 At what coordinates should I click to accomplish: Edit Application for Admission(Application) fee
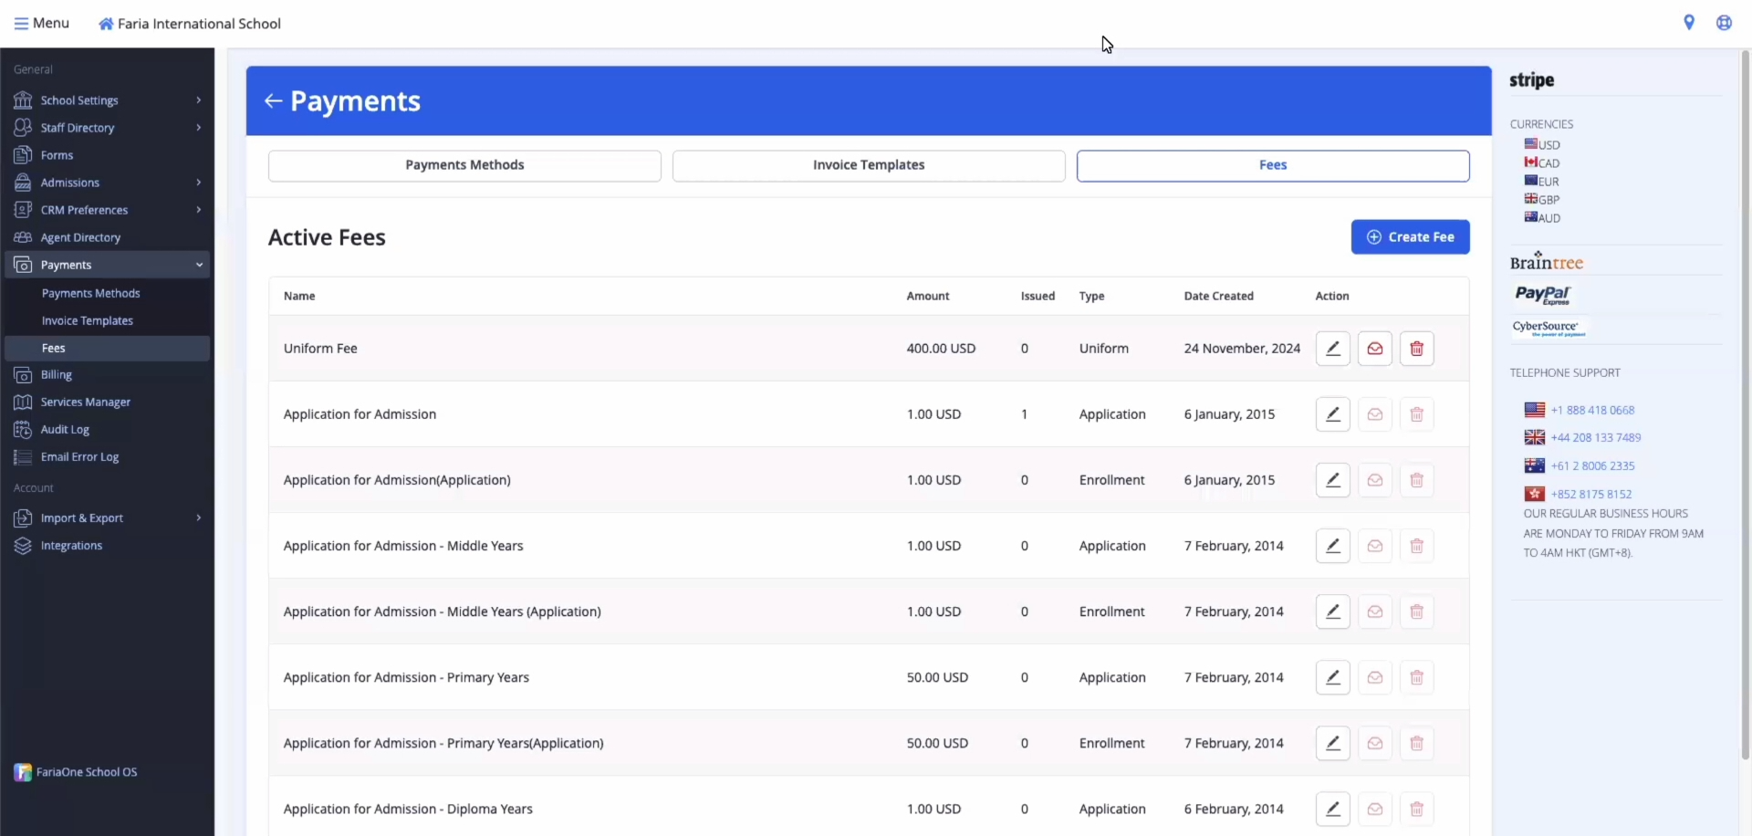[x=1332, y=480]
